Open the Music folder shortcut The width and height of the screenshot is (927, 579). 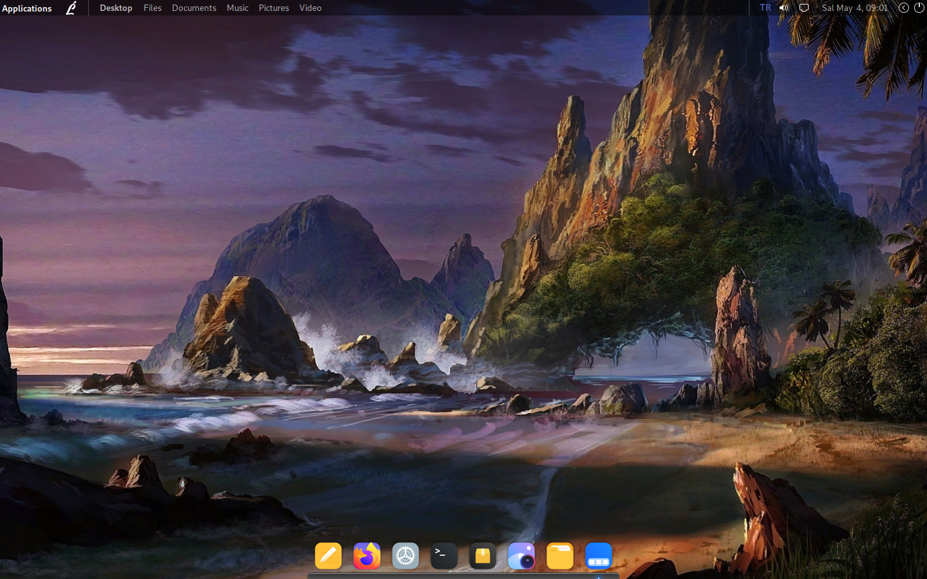click(238, 8)
